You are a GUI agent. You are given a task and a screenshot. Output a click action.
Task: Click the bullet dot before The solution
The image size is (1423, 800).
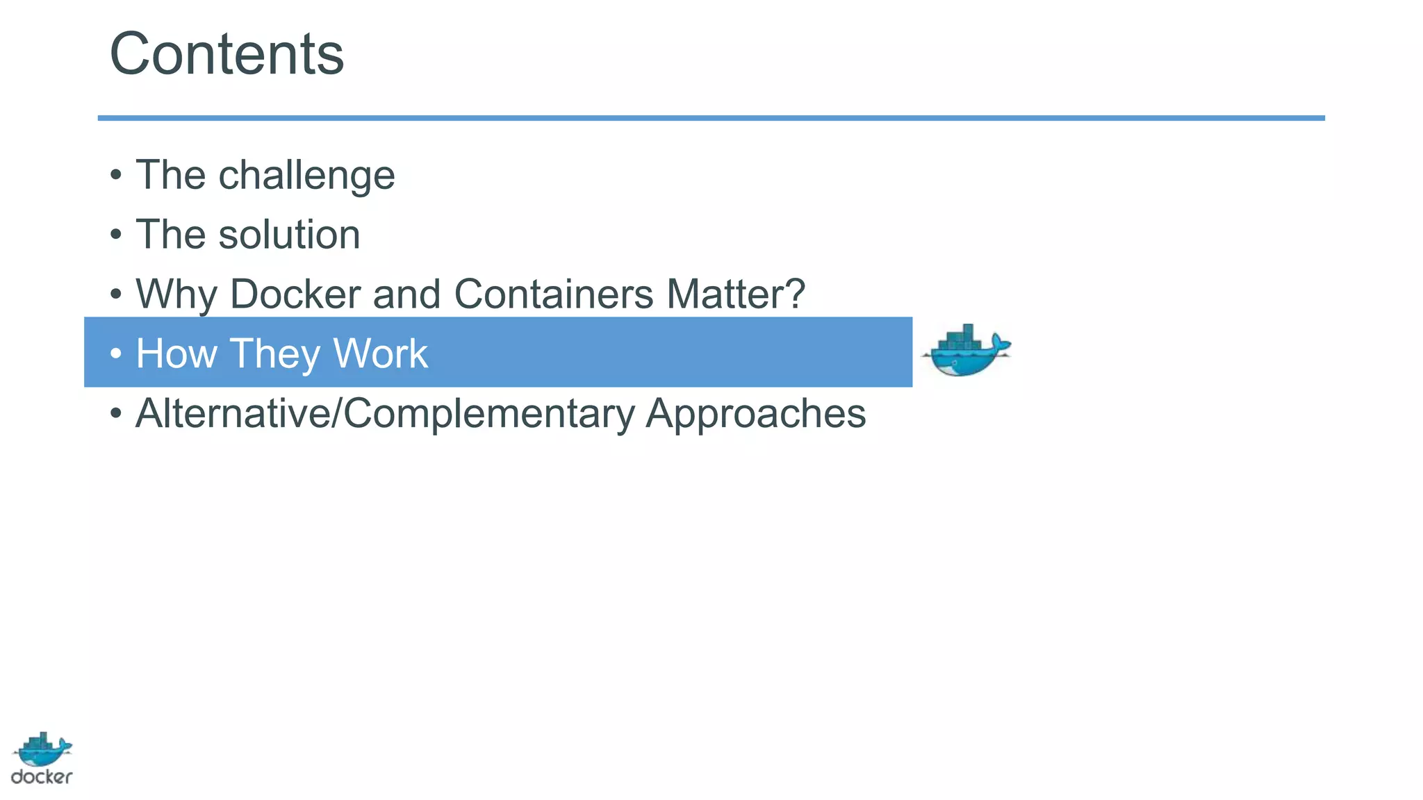tap(116, 235)
